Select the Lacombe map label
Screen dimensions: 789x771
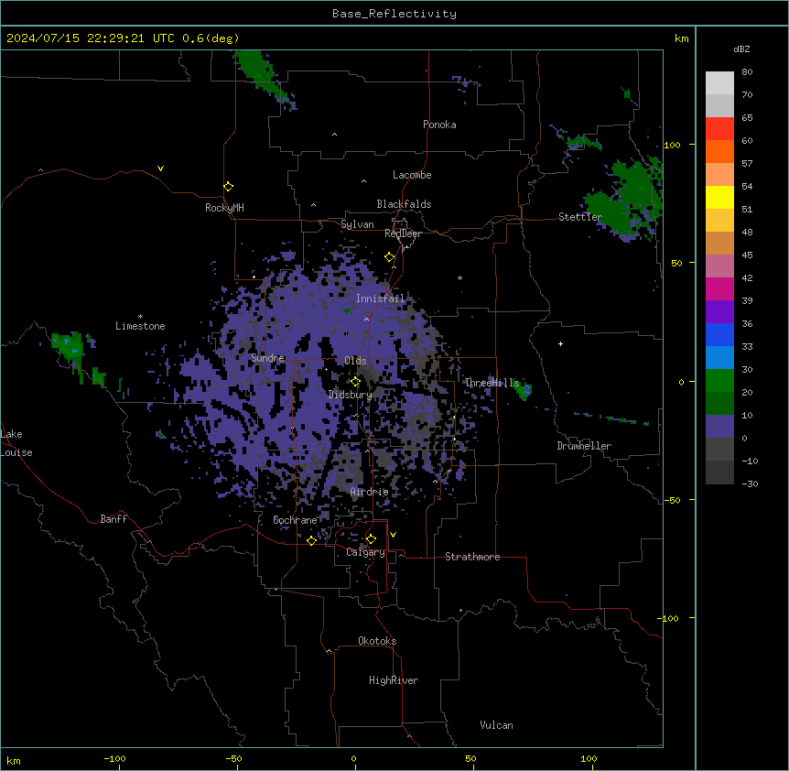click(x=412, y=175)
